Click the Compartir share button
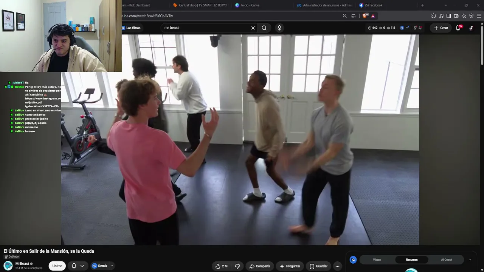This screenshot has width=484, height=272. pos(260,266)
